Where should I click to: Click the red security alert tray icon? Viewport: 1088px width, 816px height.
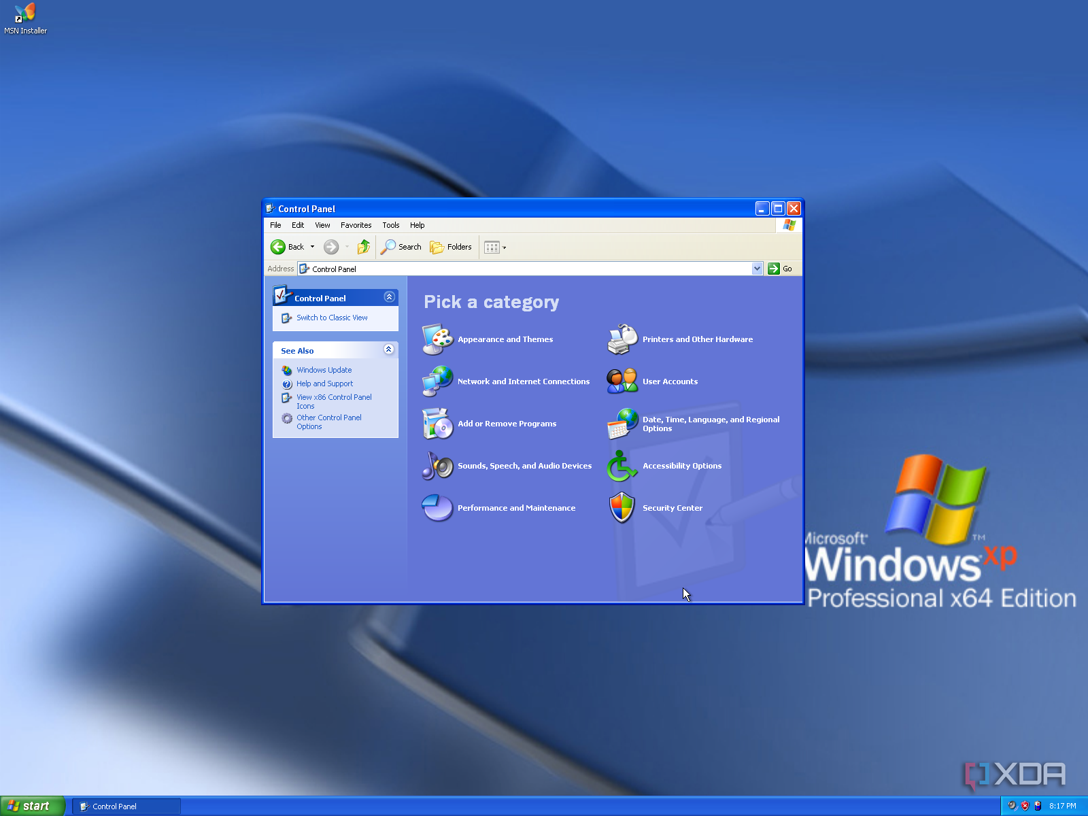pos(1025,806)
